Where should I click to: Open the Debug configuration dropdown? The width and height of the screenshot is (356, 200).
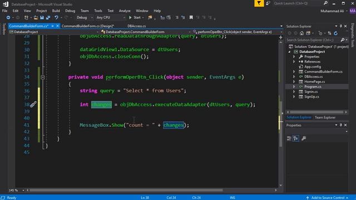[85, 17]
